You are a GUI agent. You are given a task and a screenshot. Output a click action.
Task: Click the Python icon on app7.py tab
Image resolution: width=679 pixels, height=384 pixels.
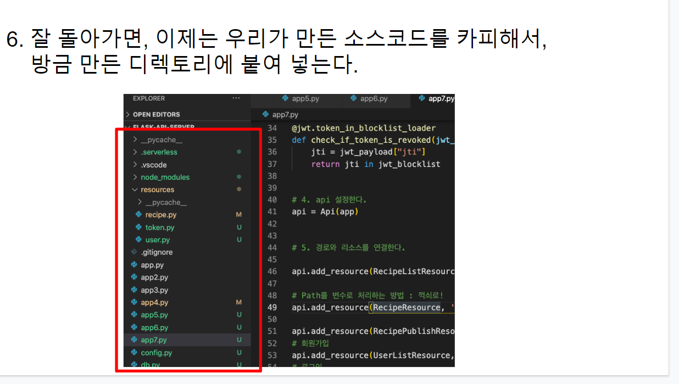(422, 99)
